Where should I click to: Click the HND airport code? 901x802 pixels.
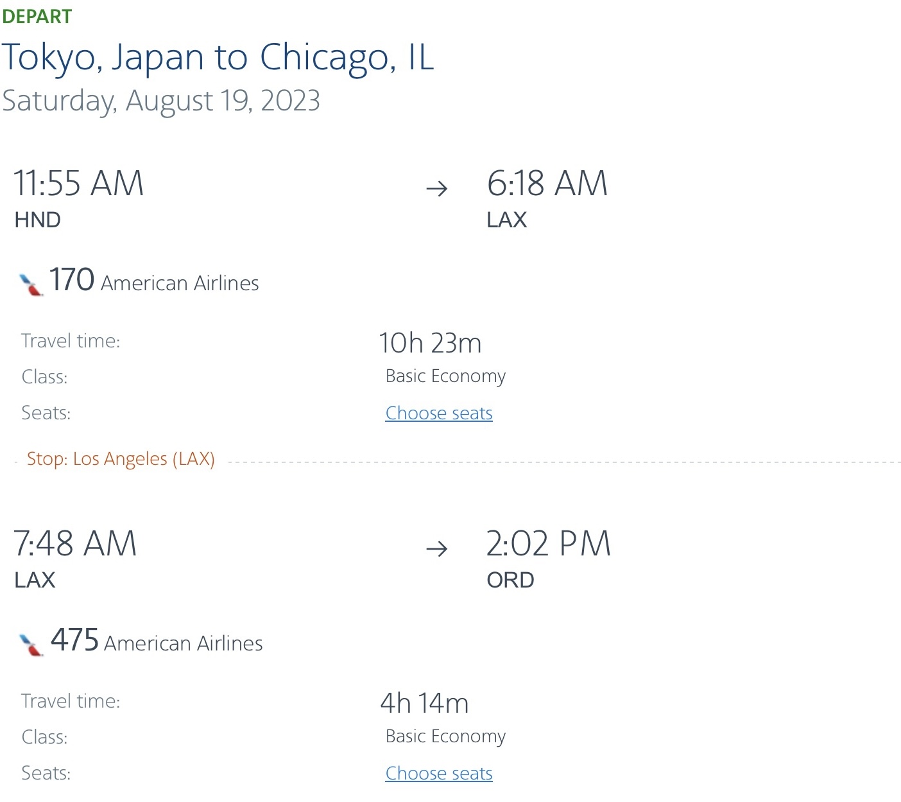point(37,220)
